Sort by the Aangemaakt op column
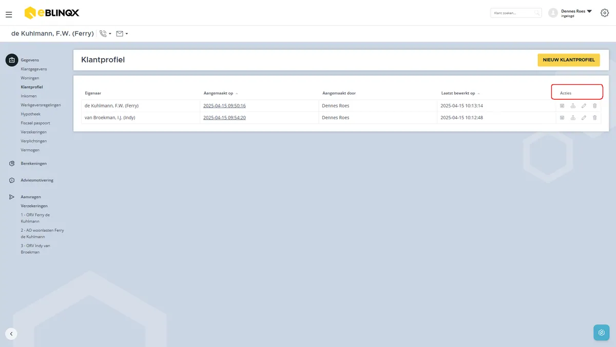 221,93
